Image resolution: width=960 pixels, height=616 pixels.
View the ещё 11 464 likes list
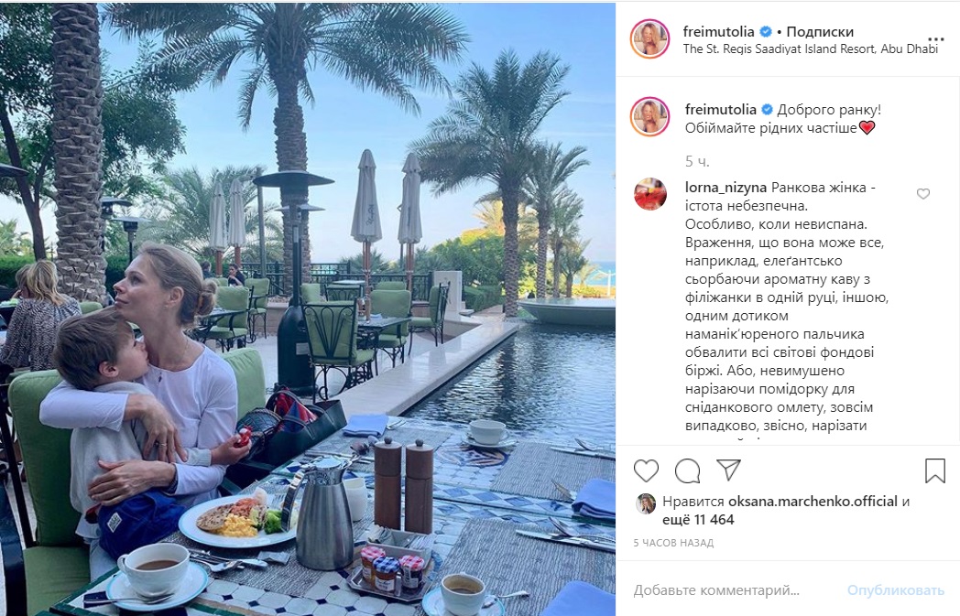point(698,520)
